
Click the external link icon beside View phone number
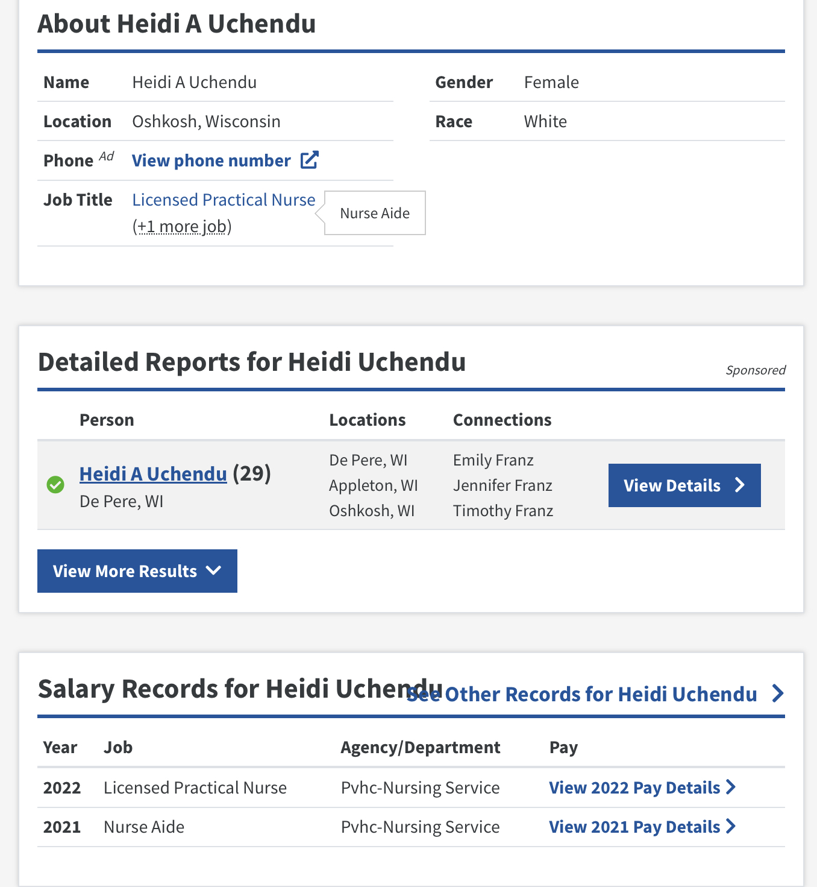pos(309,160)
